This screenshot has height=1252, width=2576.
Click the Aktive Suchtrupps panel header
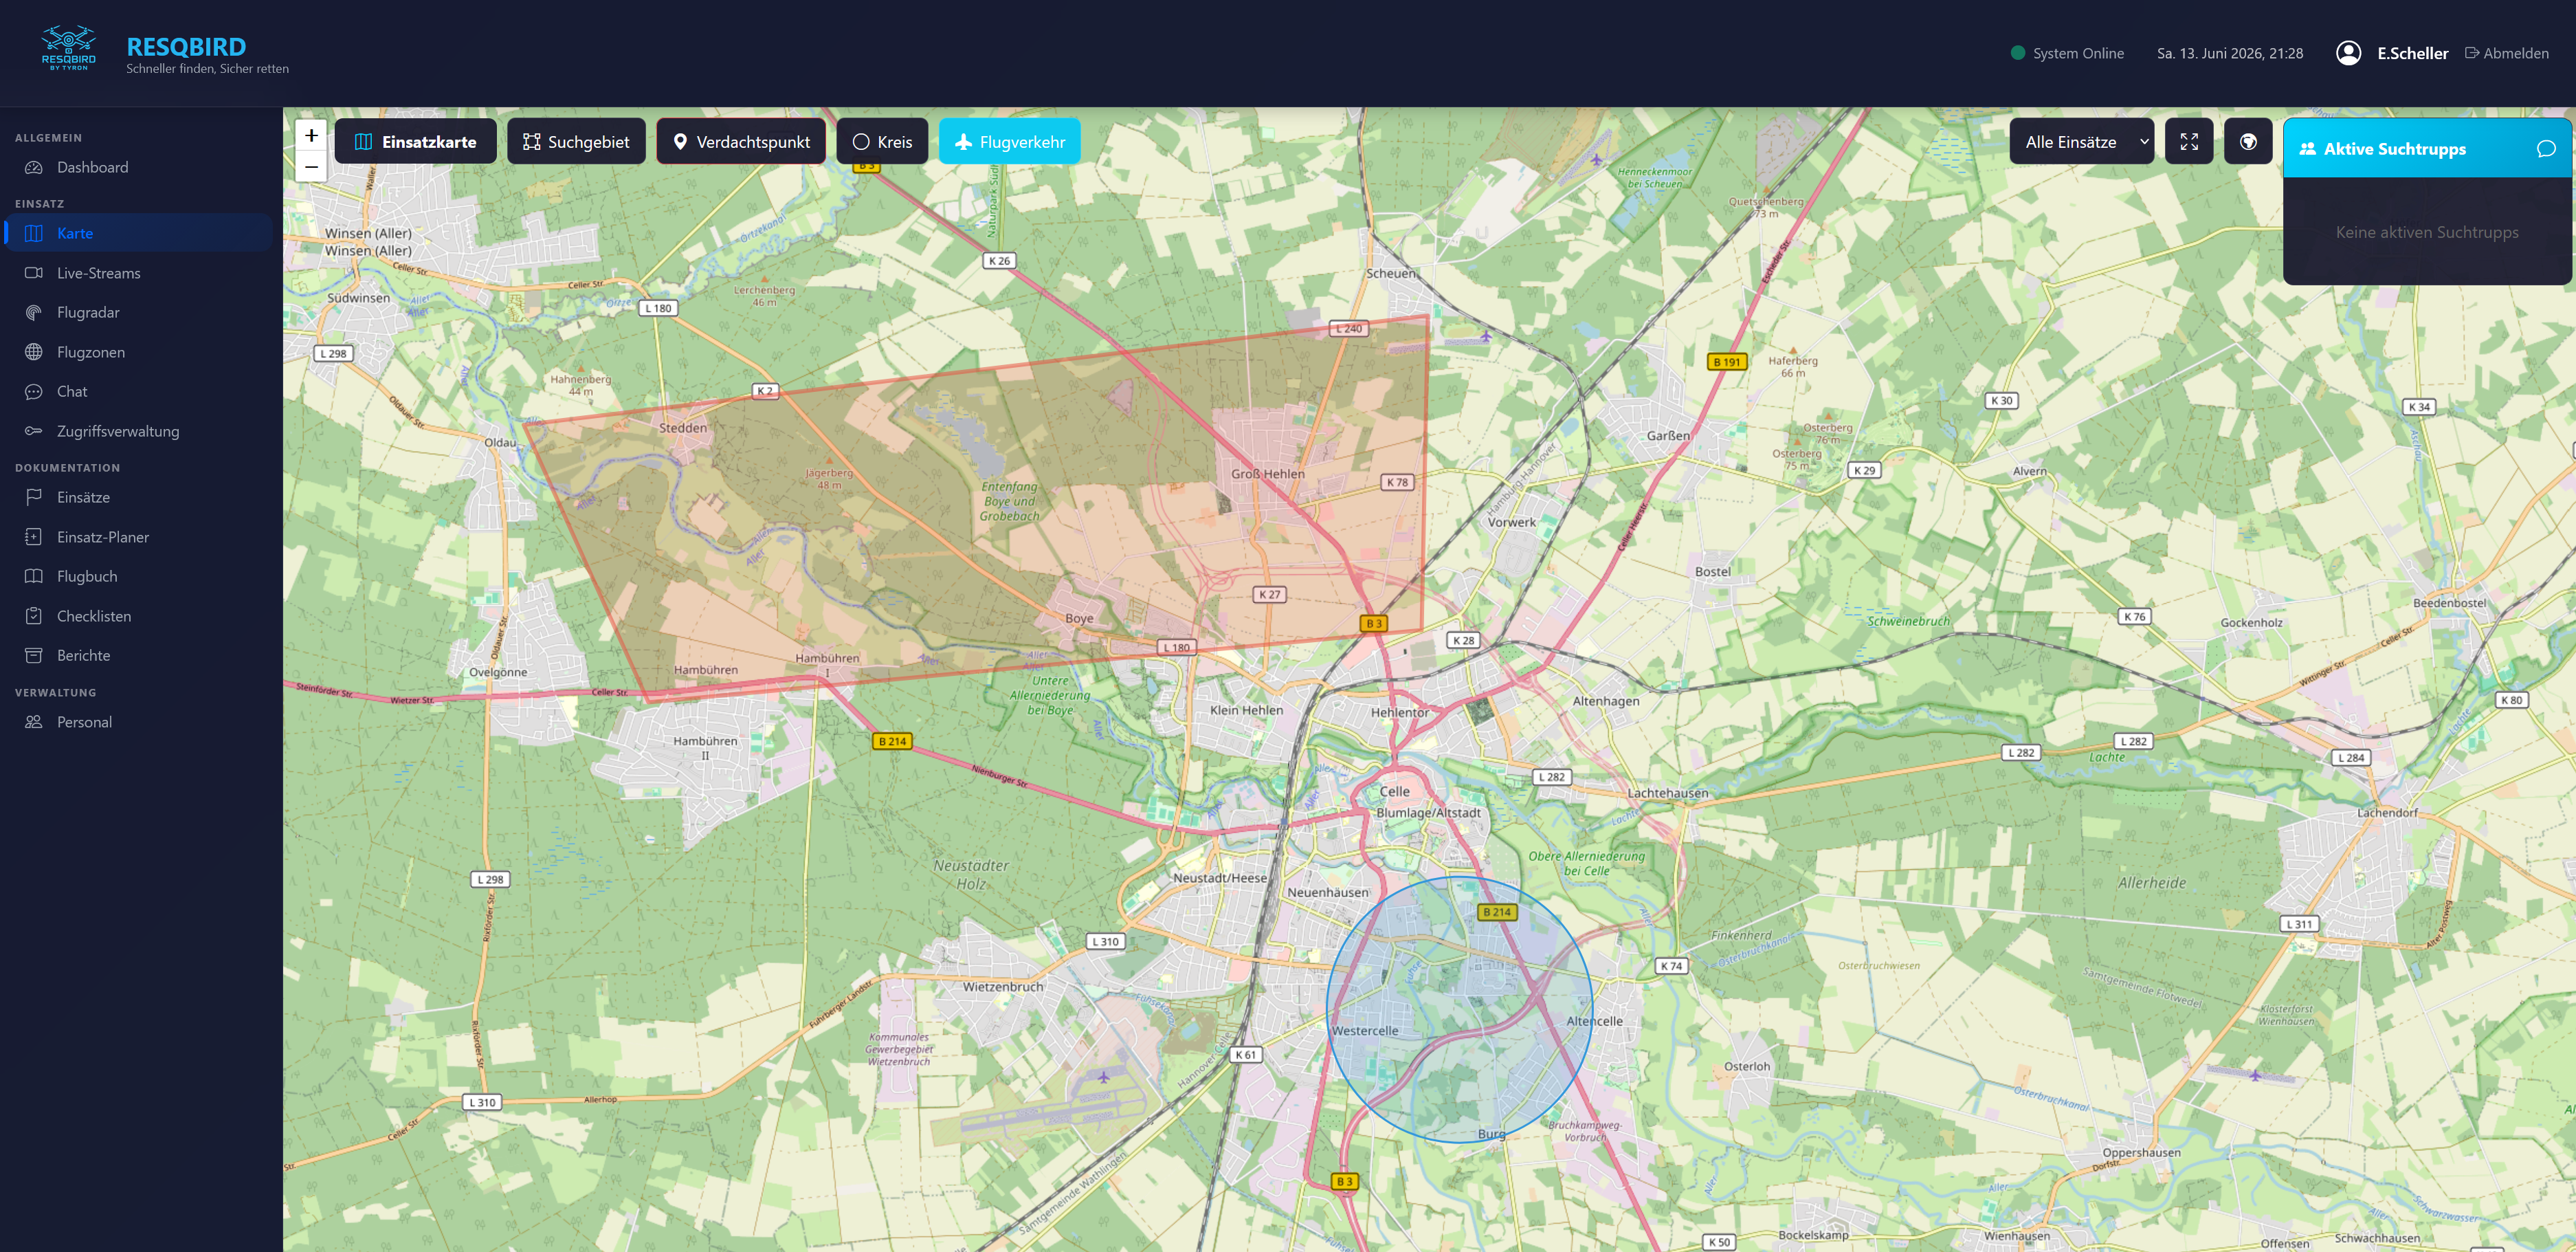(2427, 149)
